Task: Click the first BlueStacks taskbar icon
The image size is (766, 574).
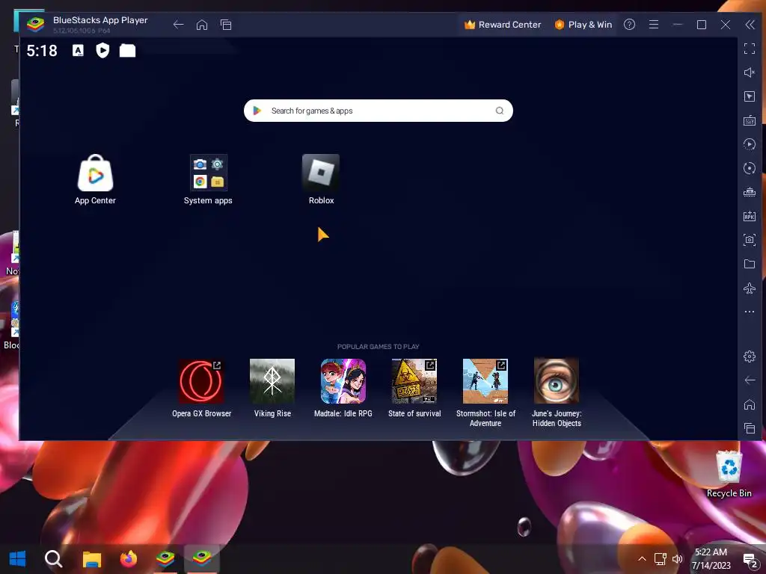Action: coord(165,559)
